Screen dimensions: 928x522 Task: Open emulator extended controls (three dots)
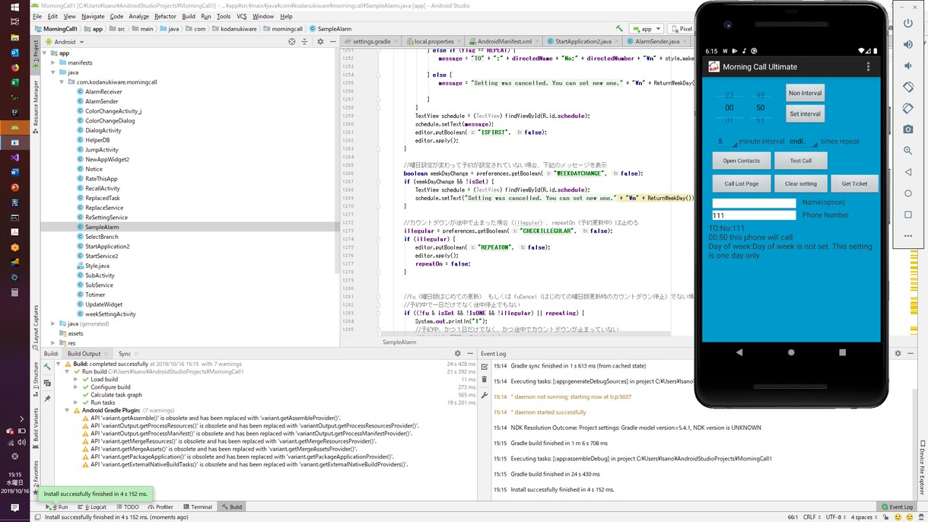[x=907, y=236]
